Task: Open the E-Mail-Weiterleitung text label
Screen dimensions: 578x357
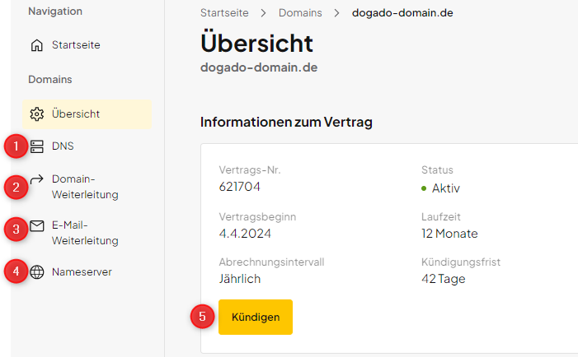Action: click(85, 233)
